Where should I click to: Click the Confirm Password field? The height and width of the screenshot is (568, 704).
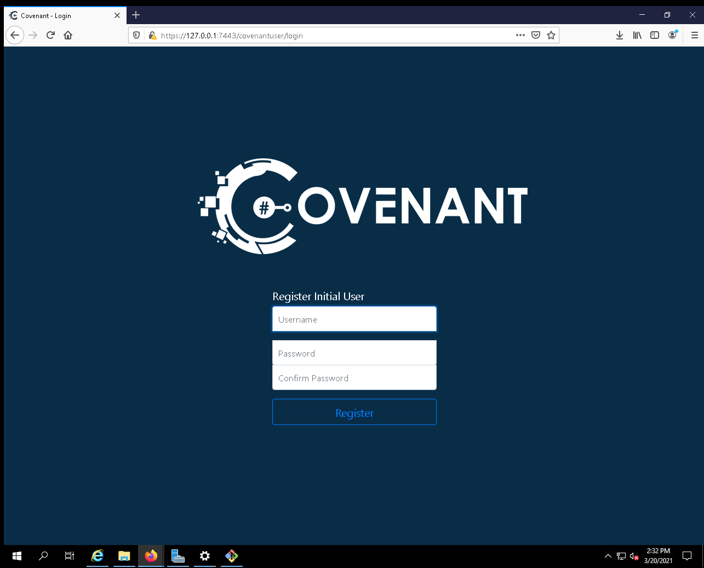(354, 378)
